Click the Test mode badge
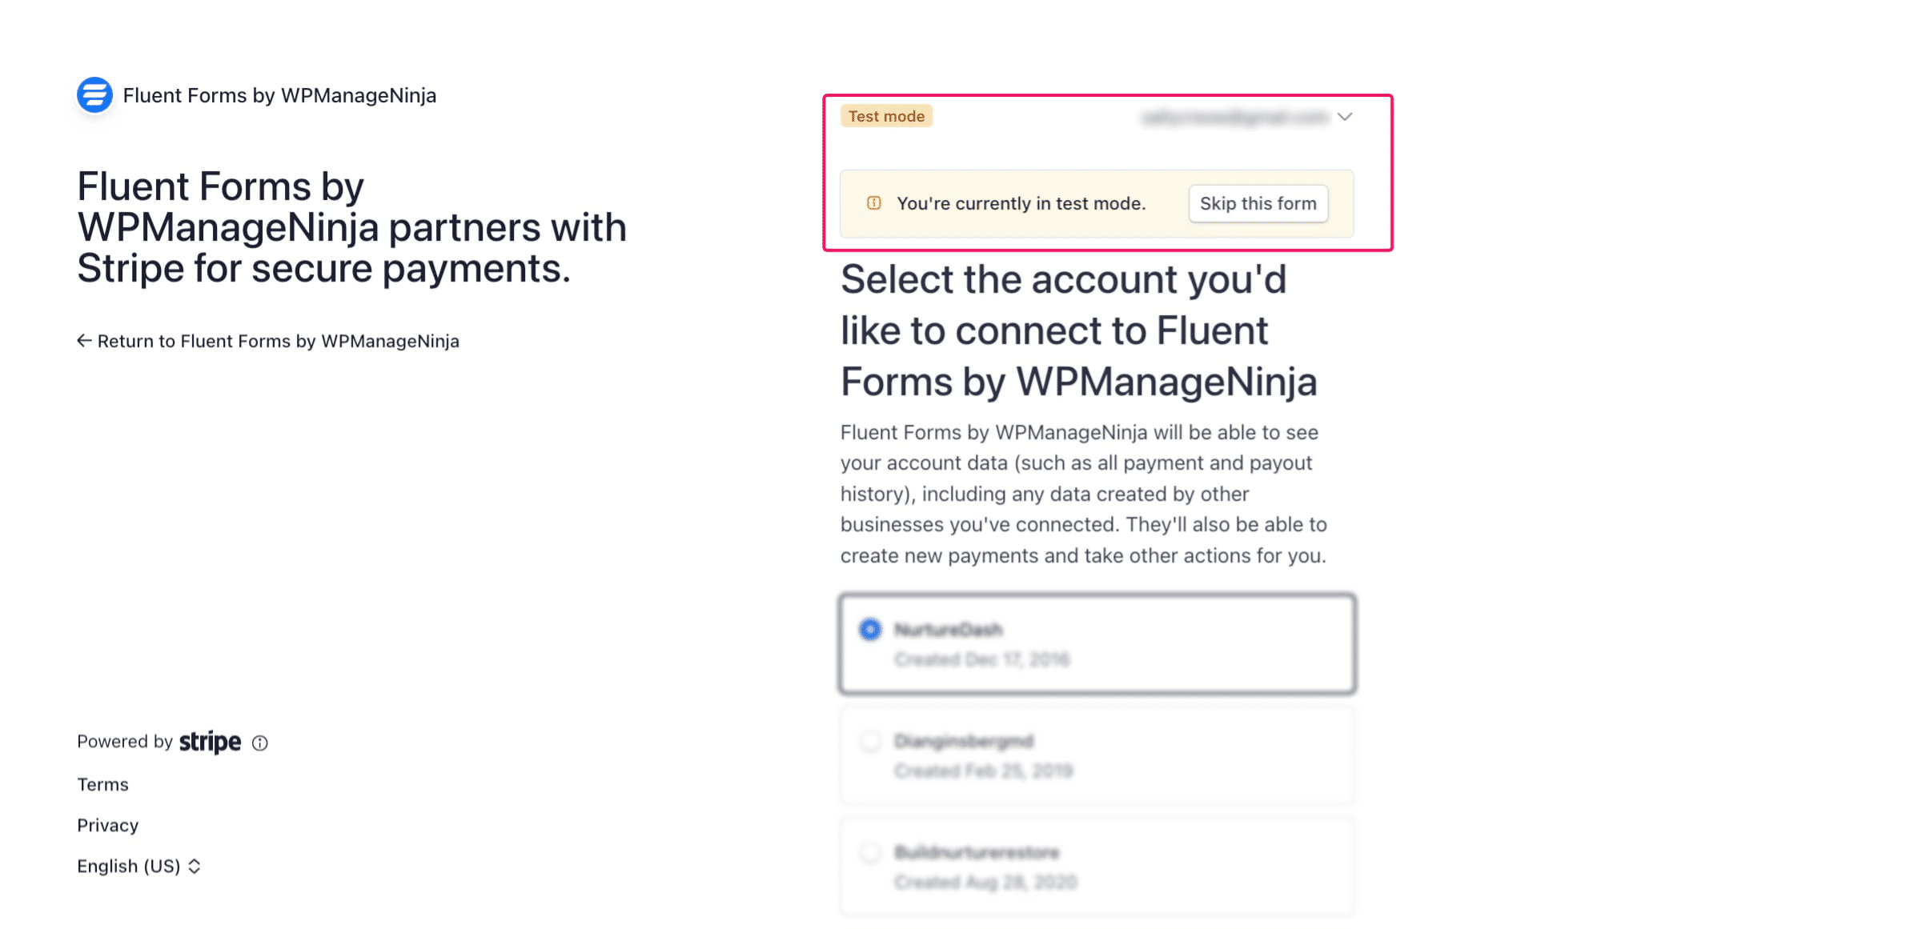 pyautogui.click(x=887, y=115)
